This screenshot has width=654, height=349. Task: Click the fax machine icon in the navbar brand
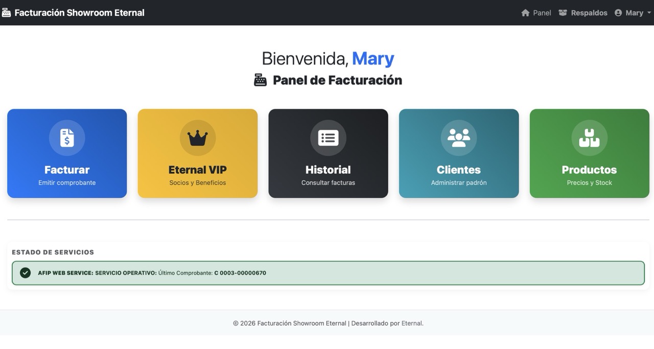point(7,12)
